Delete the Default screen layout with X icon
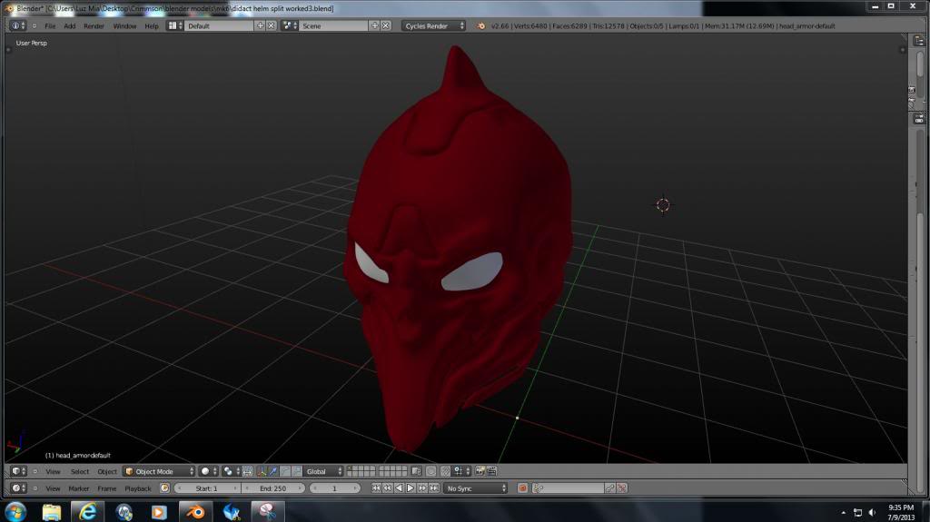Viewport: 930px width, 522px height. point(272,25)
